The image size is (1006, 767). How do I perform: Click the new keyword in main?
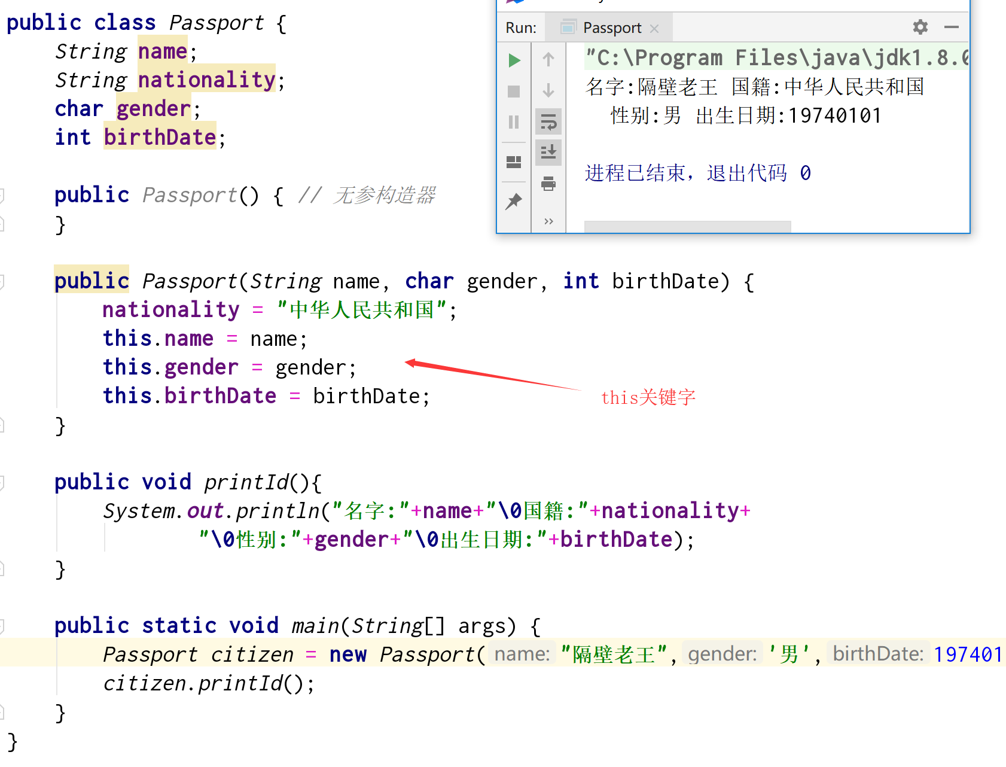348,655
